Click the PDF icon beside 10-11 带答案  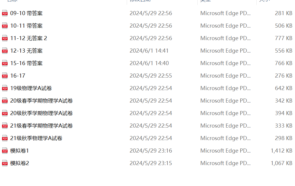click(x=5, y=26)
